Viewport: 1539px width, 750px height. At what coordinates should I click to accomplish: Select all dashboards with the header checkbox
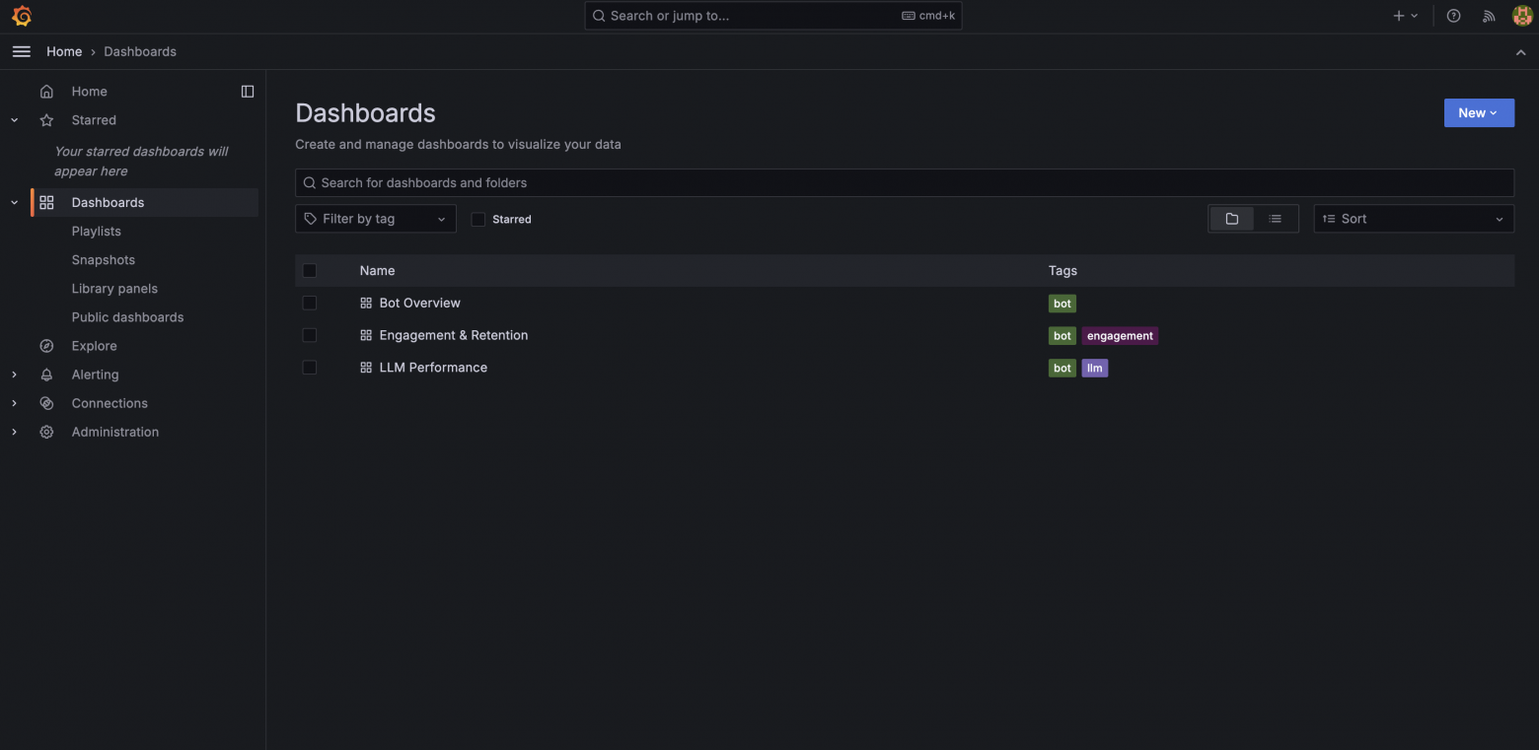click(x=309, y=270)
